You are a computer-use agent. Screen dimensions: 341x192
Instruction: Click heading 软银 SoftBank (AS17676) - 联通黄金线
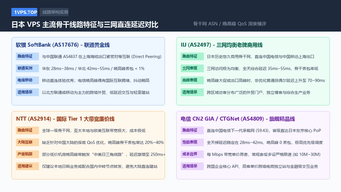point(63,45)
